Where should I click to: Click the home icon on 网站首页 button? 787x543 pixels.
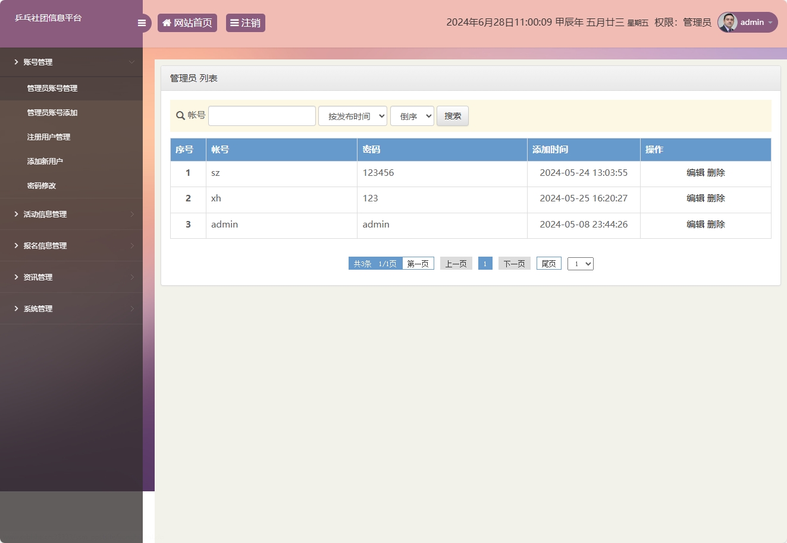tap(166, 23)
